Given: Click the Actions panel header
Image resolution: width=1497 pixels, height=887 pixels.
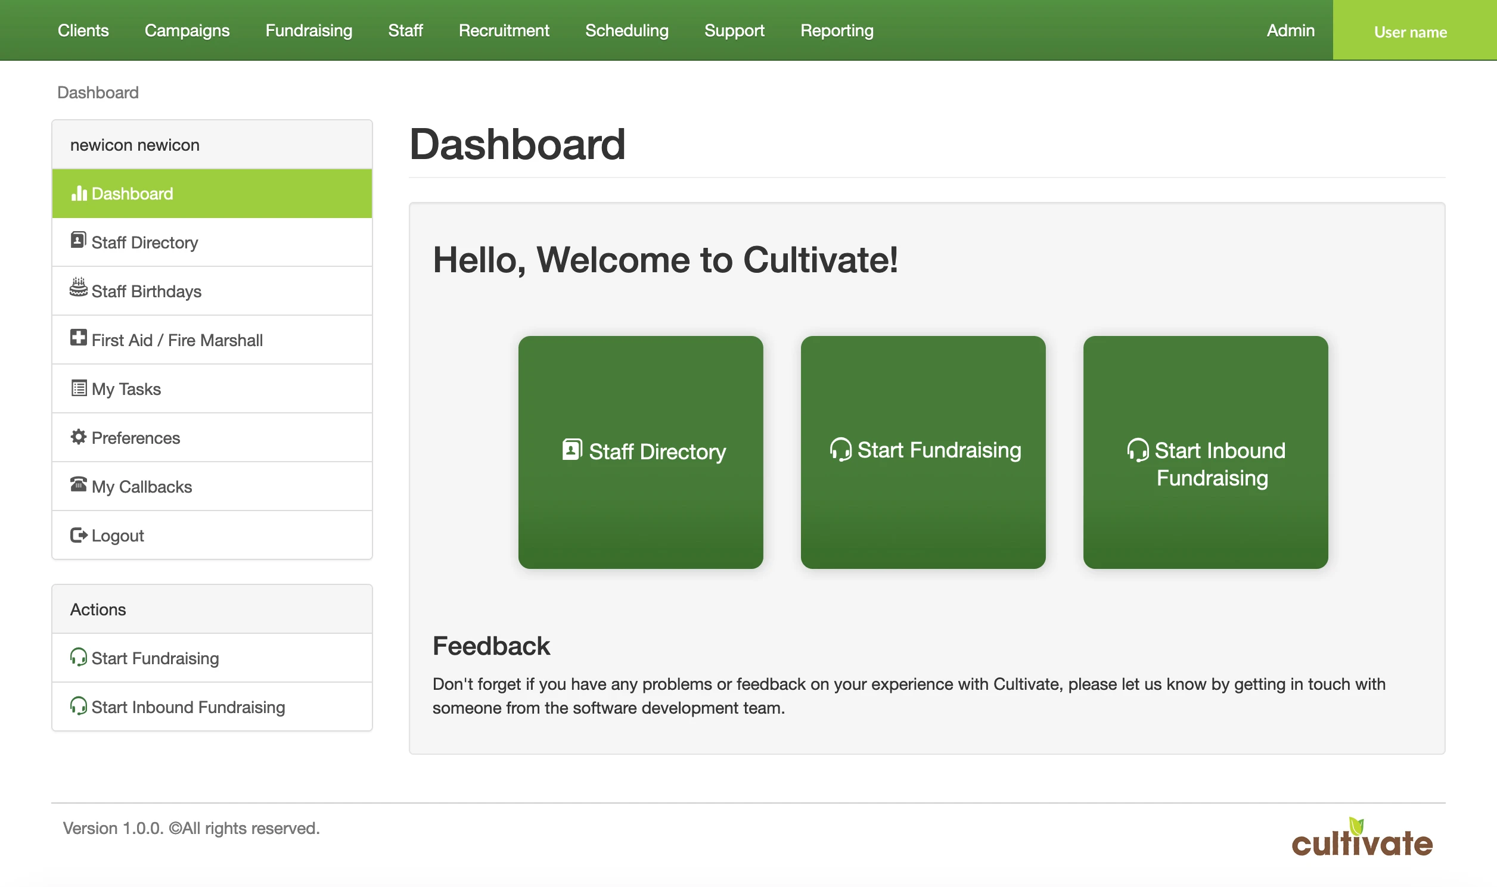Looking at the screenshot, I should point(212,609).
